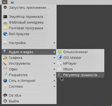Launch Gmusicbrowser from the submenu
This screenshot has height=106, width=112.
point(80,52)
